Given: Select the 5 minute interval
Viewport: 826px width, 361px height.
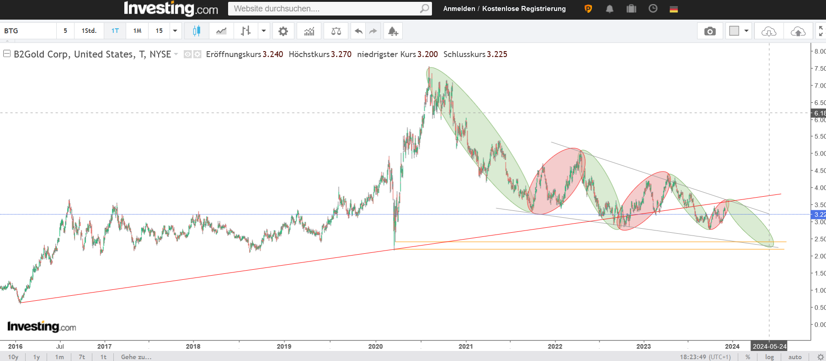Looking at the screenshot, I should click(x=65, y=31).
